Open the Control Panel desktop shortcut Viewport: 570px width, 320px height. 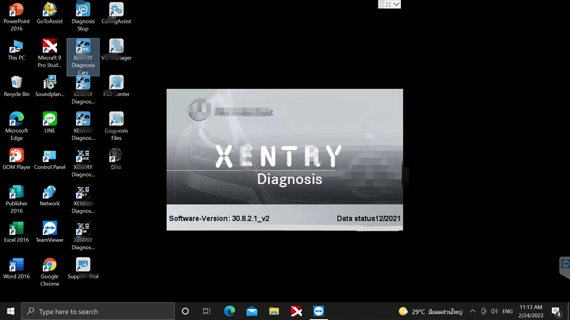click(x=50, y=159)
